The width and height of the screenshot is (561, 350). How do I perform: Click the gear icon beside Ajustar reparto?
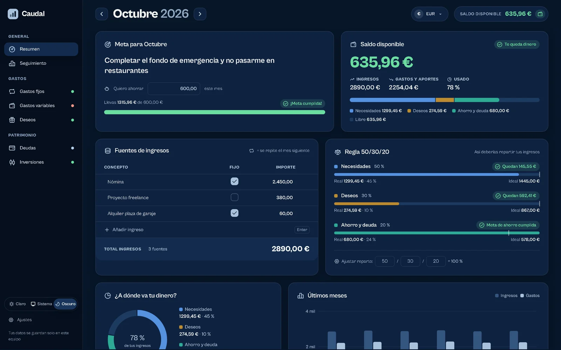337,261
